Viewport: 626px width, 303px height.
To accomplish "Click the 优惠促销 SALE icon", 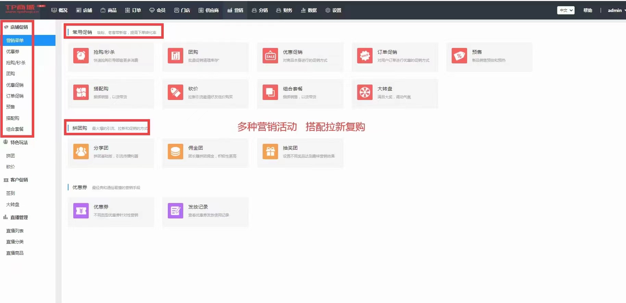I will click(x=270, y=55).
